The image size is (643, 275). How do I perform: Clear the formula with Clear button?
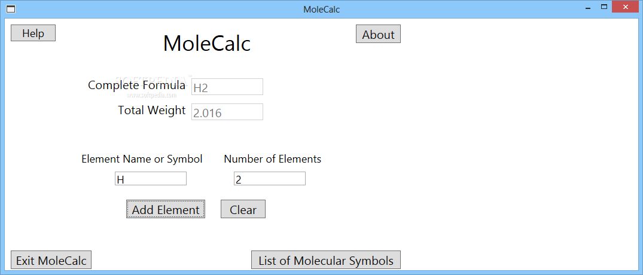pos(243,209)
